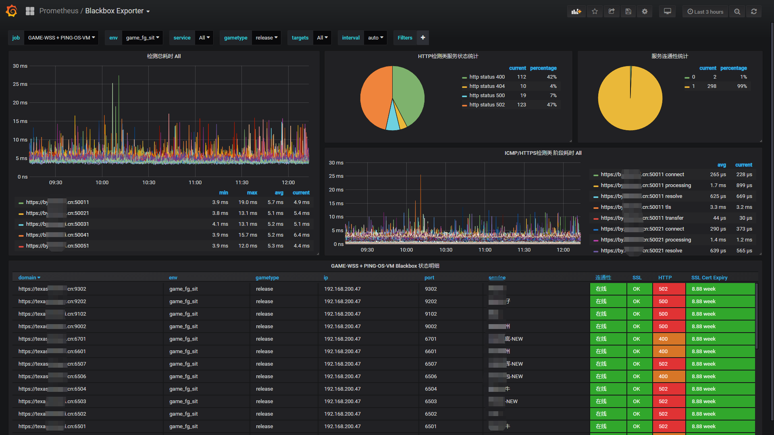Screen dimensions: 774x435
Task: Click the dashboards grid icon
Action: pyautogui.click(x=30, y=11)
